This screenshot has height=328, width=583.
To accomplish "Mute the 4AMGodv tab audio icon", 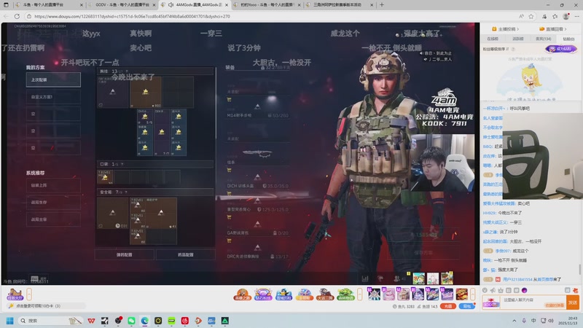I will [171, 5].
